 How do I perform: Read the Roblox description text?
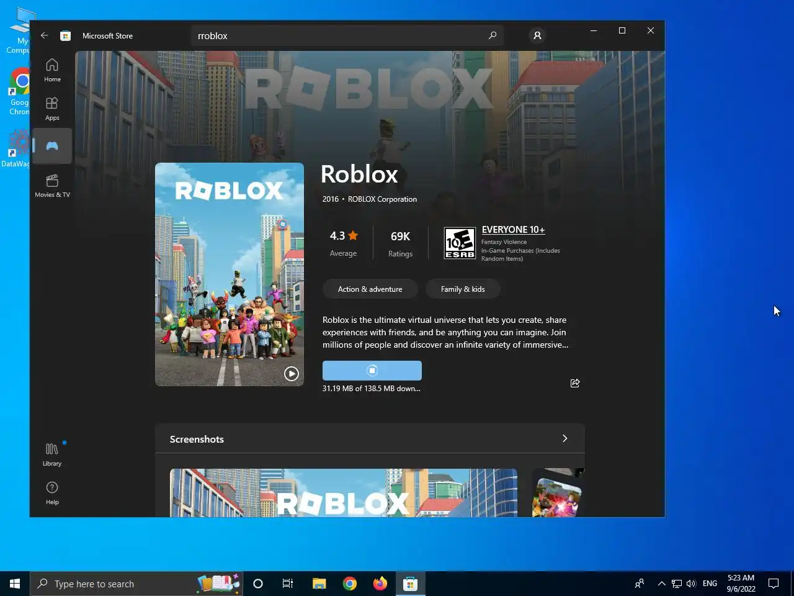(x=445, y=332)
